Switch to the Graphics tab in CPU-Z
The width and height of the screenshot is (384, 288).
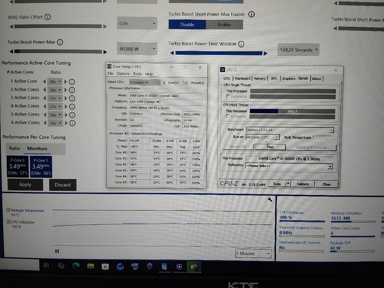point(289,79)
